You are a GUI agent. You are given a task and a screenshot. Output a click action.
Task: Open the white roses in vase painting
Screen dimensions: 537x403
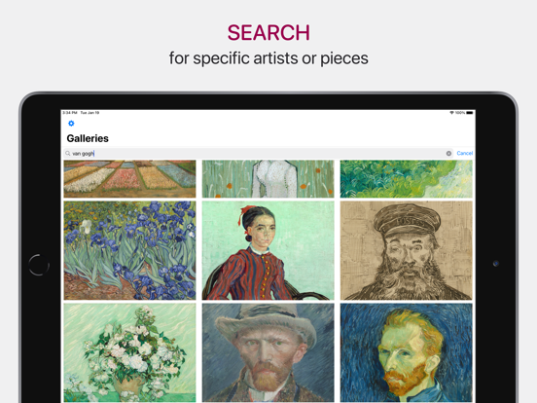click(129, 352)
